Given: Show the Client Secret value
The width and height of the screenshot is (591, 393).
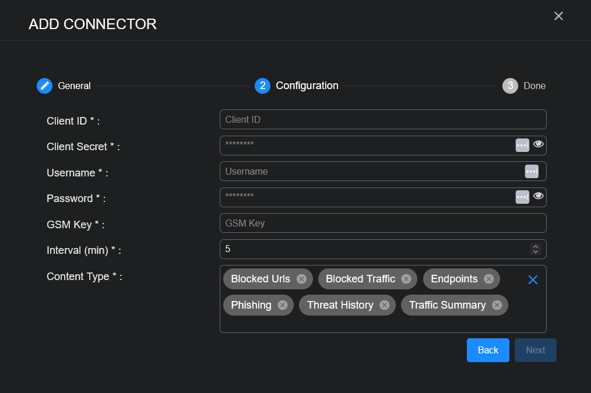Looking at the screenshot, I should (x=539, y=144).
